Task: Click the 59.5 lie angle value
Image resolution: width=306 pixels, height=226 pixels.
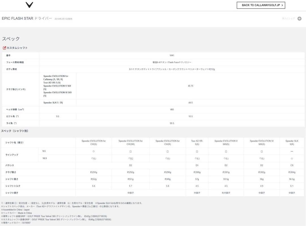Action: pos(172,123)
